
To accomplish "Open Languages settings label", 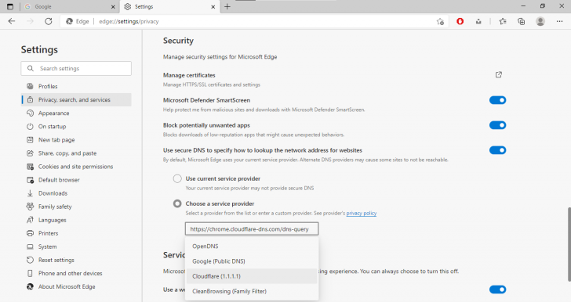I will [52, 220].
